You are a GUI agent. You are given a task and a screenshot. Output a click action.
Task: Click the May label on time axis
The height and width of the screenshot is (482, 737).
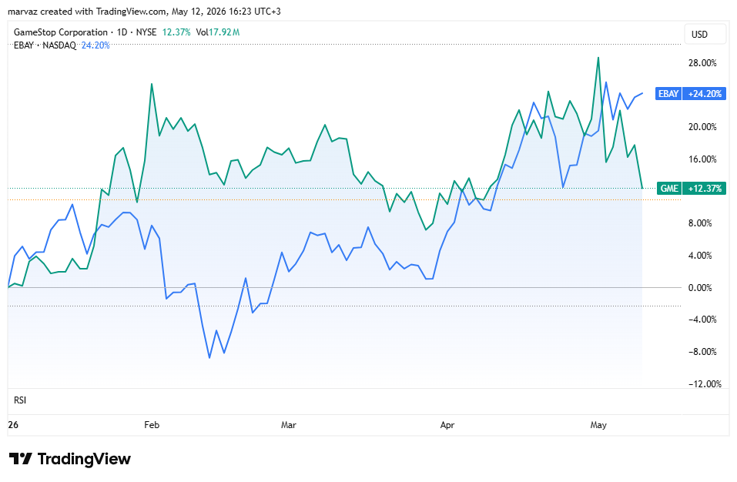(598, 425)
